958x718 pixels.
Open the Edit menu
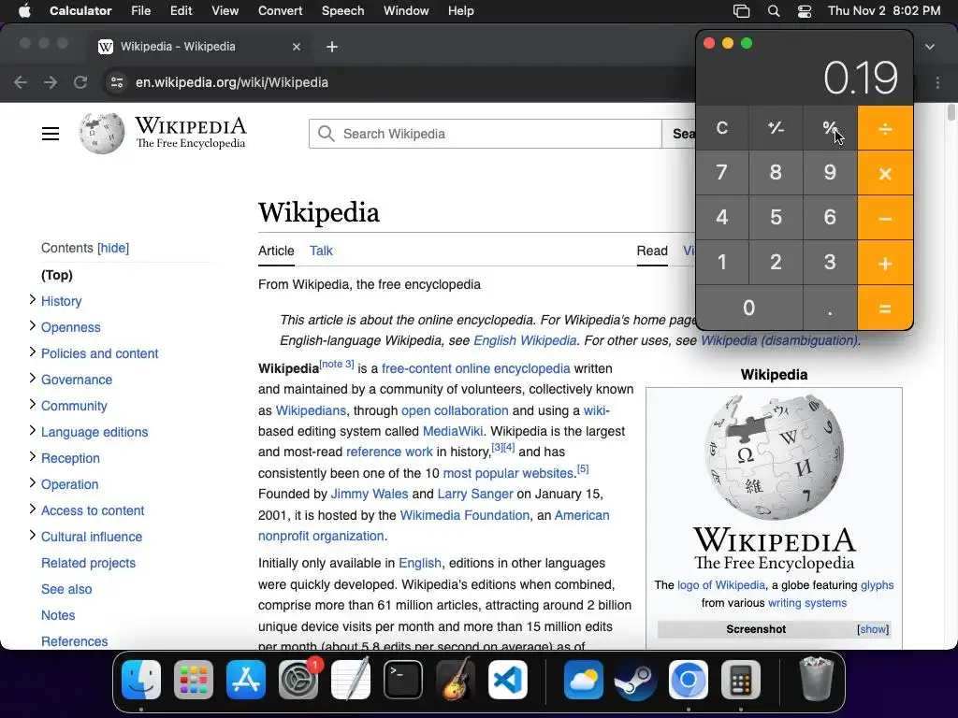coord(181,11)
